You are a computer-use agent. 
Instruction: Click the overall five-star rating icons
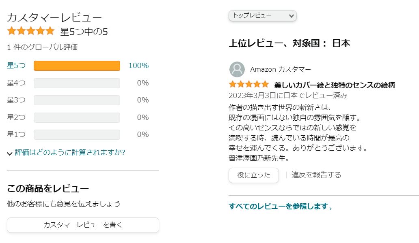[x=31, y=31]
